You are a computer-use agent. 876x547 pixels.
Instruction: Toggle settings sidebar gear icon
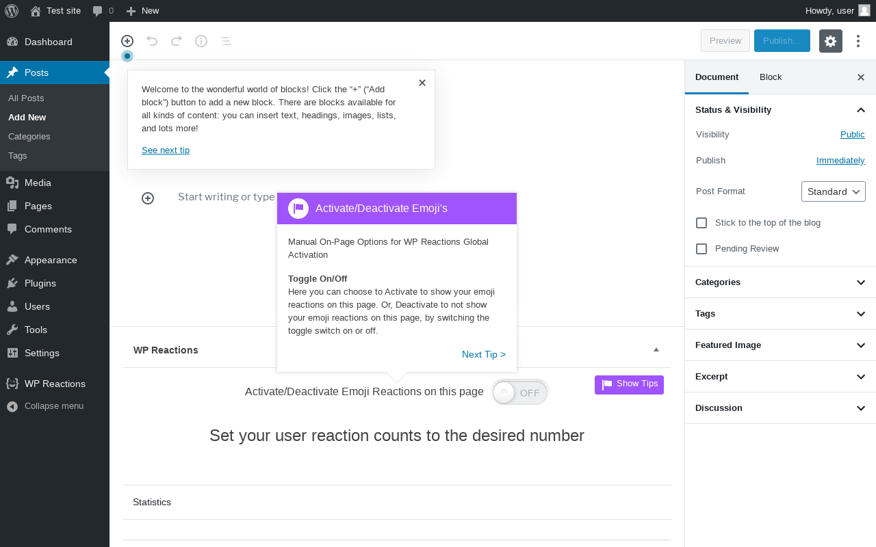click(831, 41)
